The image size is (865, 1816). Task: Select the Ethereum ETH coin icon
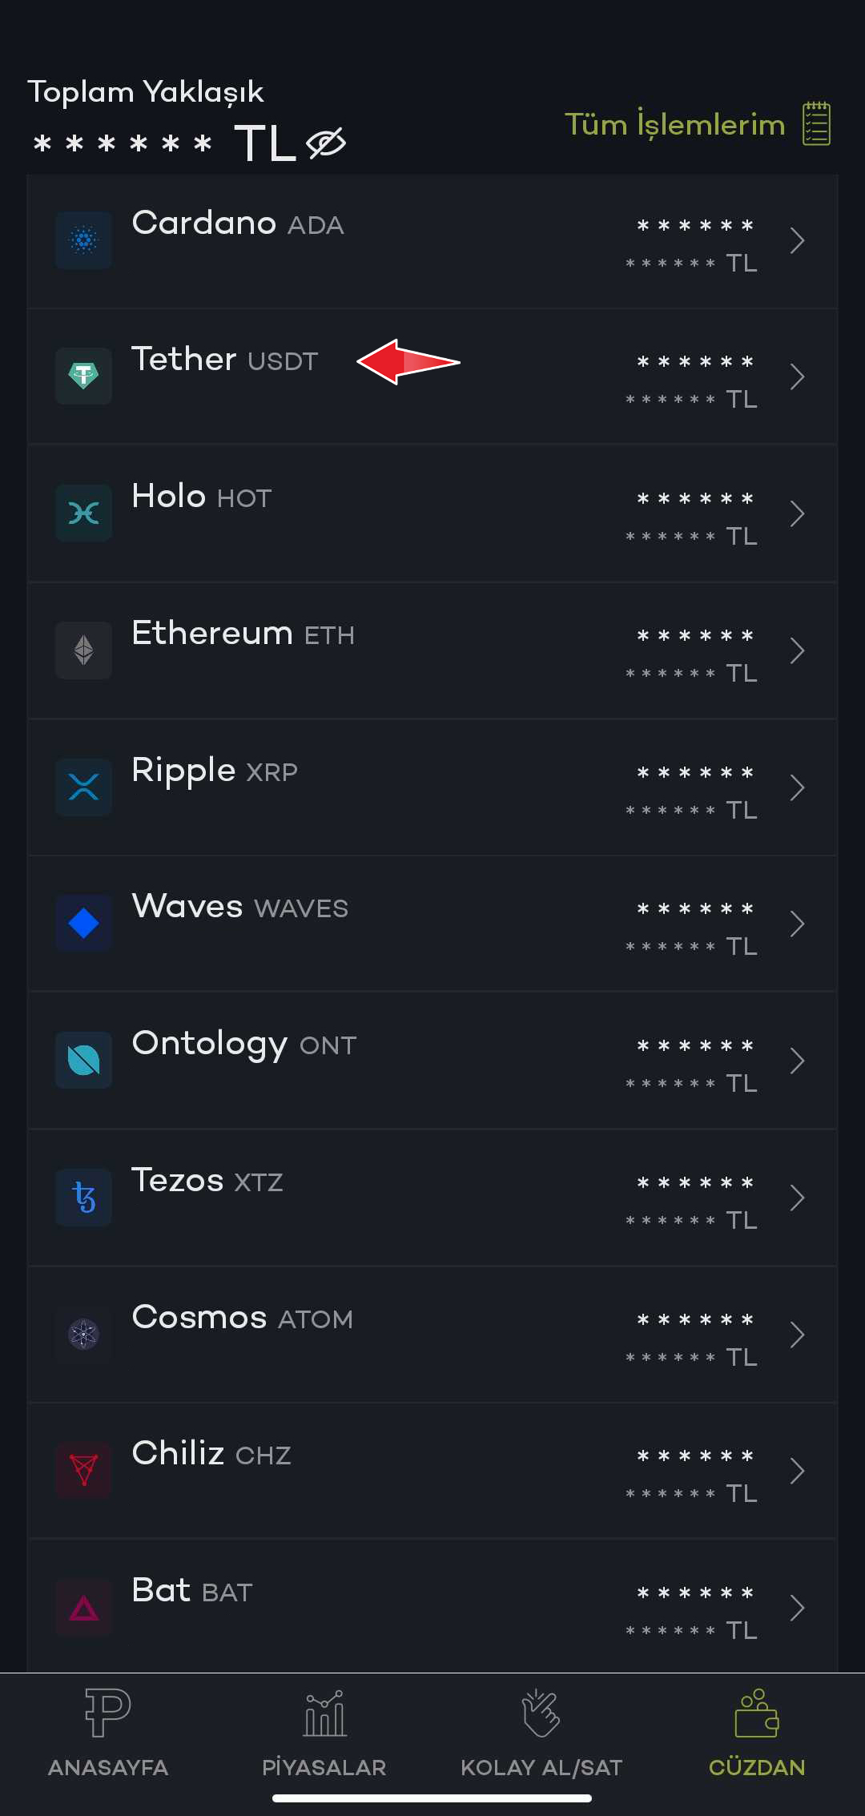tap(83, 650)
